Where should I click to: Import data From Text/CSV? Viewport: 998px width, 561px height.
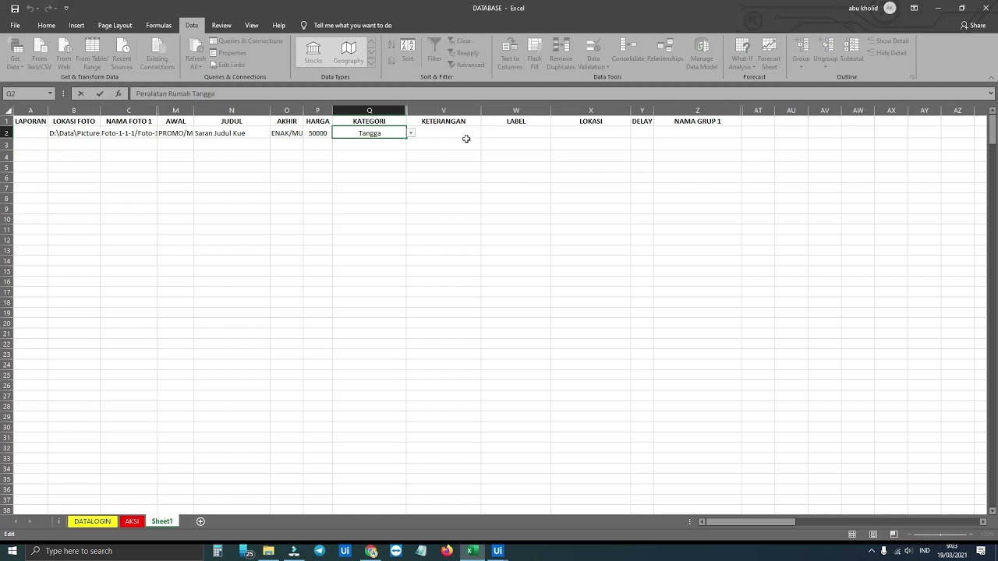[39, 54]
